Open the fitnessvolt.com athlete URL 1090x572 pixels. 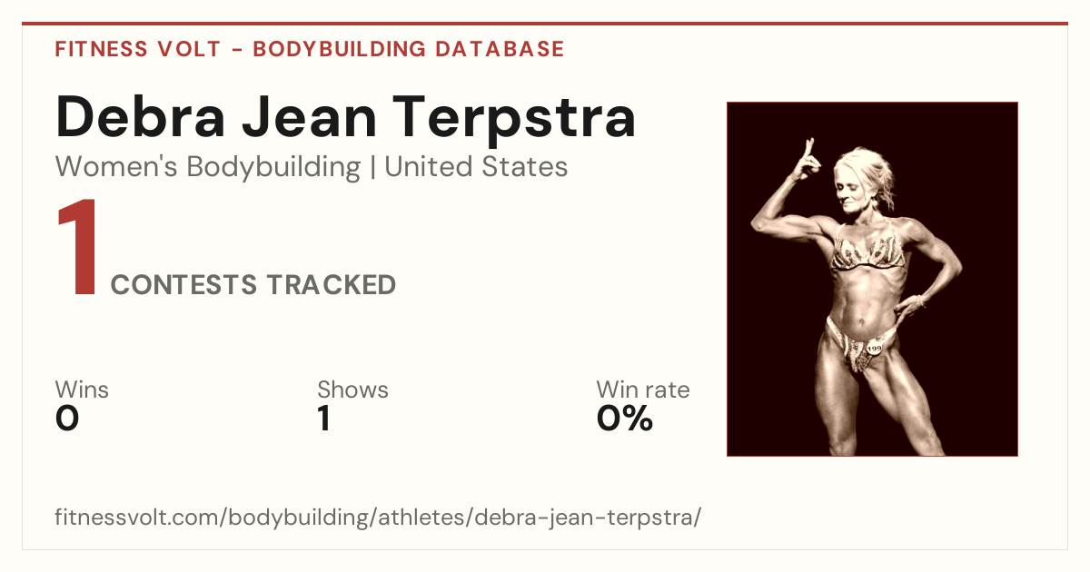click(378, 518)
